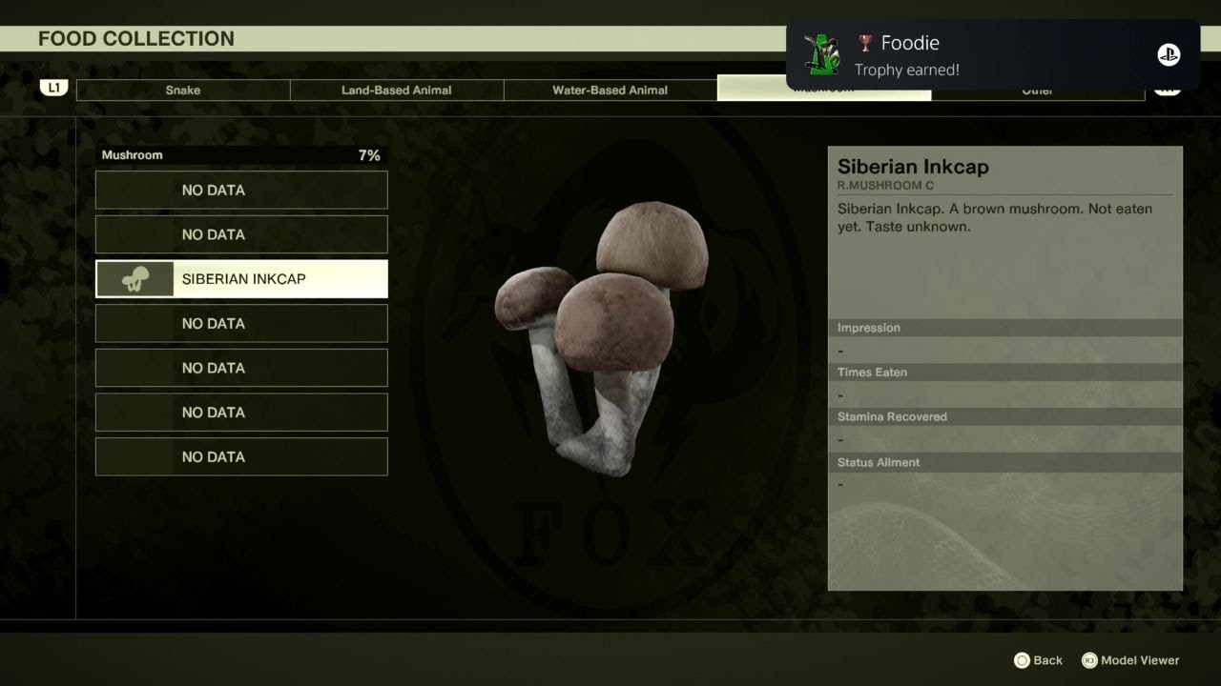Click the bronze trophy cup icon beside Foodie

[865, 43]
